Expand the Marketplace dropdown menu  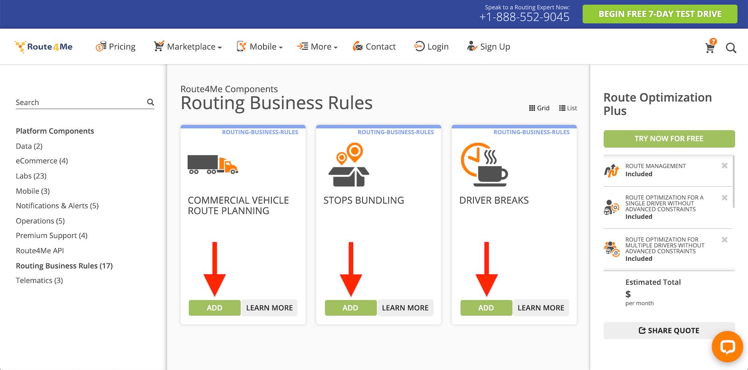click(188, 47)
